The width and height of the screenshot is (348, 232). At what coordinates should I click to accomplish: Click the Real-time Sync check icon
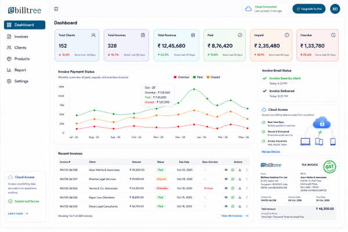[x=263, y=122]
